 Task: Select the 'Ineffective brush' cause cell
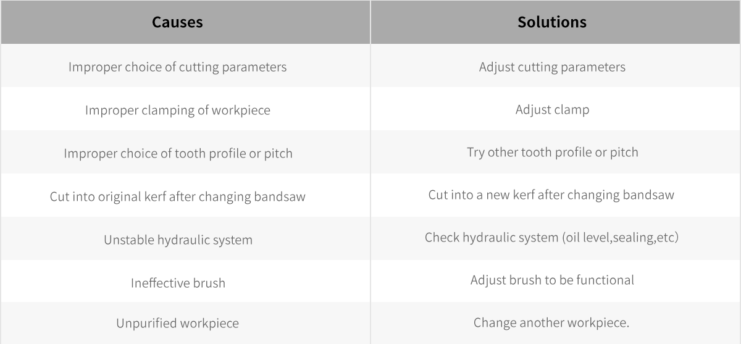pyautogui.click(x=185, y=281)
